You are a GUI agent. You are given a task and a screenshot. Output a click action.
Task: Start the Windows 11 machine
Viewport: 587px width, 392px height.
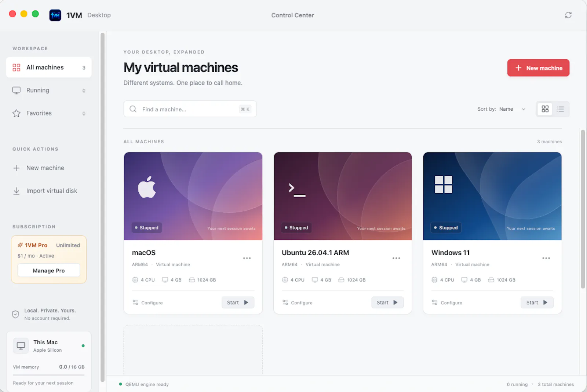pos(537,303)
